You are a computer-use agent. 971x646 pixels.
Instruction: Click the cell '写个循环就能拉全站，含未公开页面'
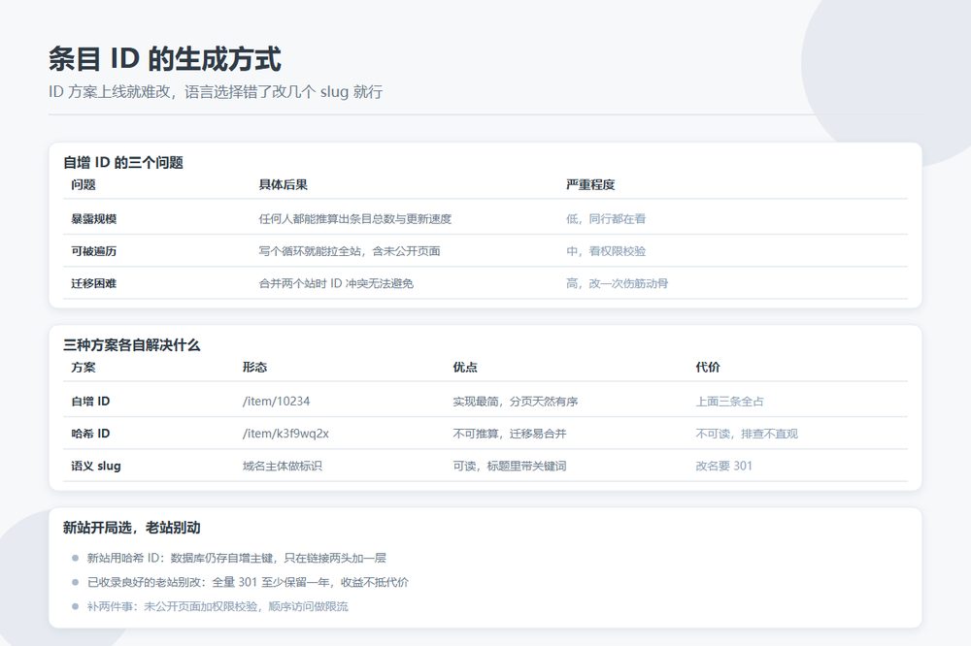350,250
